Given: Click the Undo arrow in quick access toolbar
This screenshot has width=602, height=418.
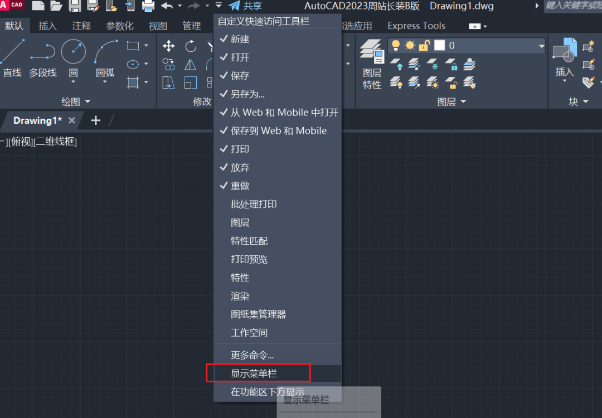Looking at the screenshot, I should [x=167, y=6].
